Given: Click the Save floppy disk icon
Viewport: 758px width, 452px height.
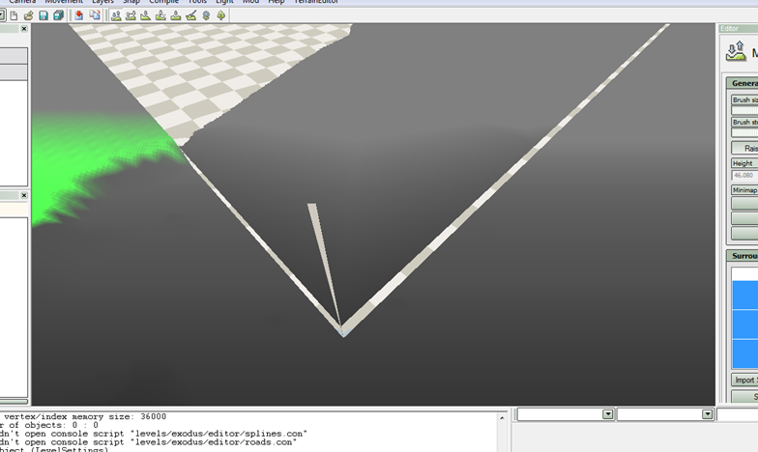Looking at the screenshot, I should 44,15.
